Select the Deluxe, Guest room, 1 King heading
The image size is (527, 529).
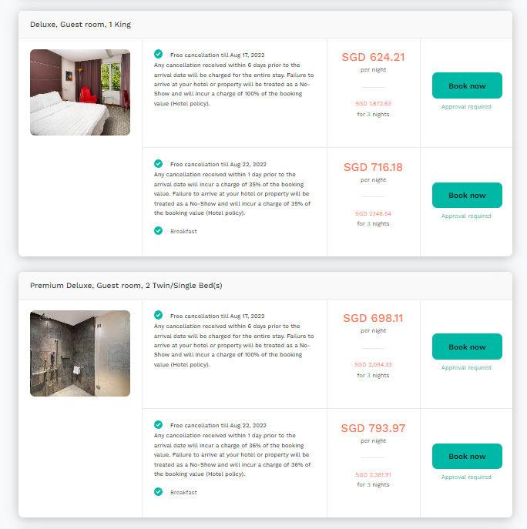(x=80, y=25)
